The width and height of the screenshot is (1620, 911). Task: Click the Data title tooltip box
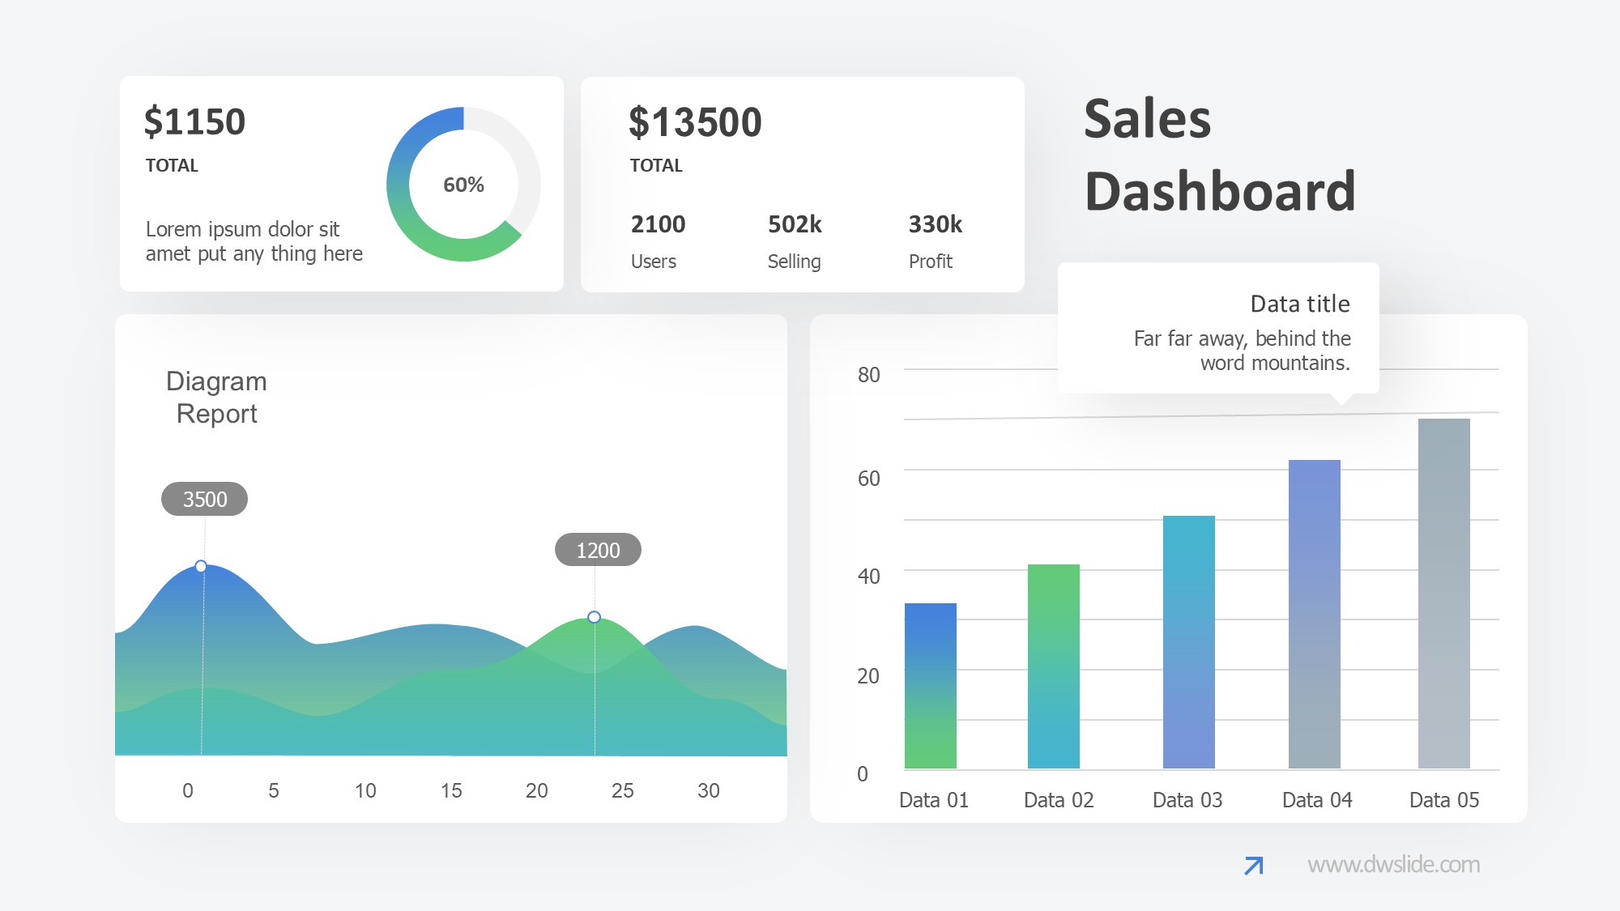[1218, 328]
